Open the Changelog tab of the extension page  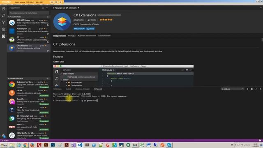[87, 36]
